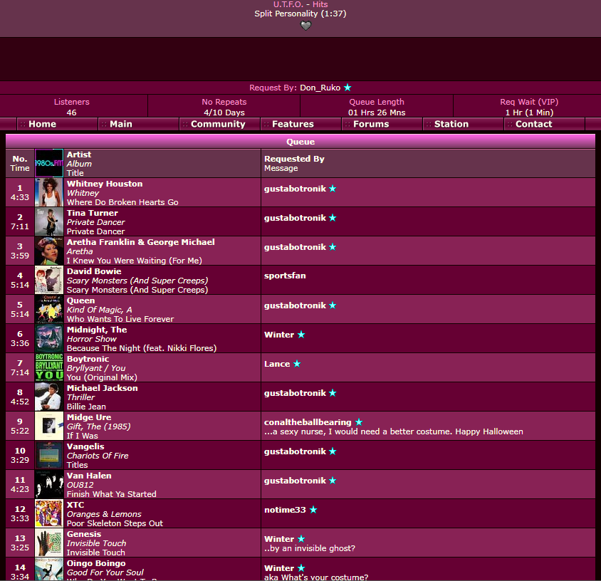Click the Michael Jackson Thriller cover thumbnail

click(49, 397)
